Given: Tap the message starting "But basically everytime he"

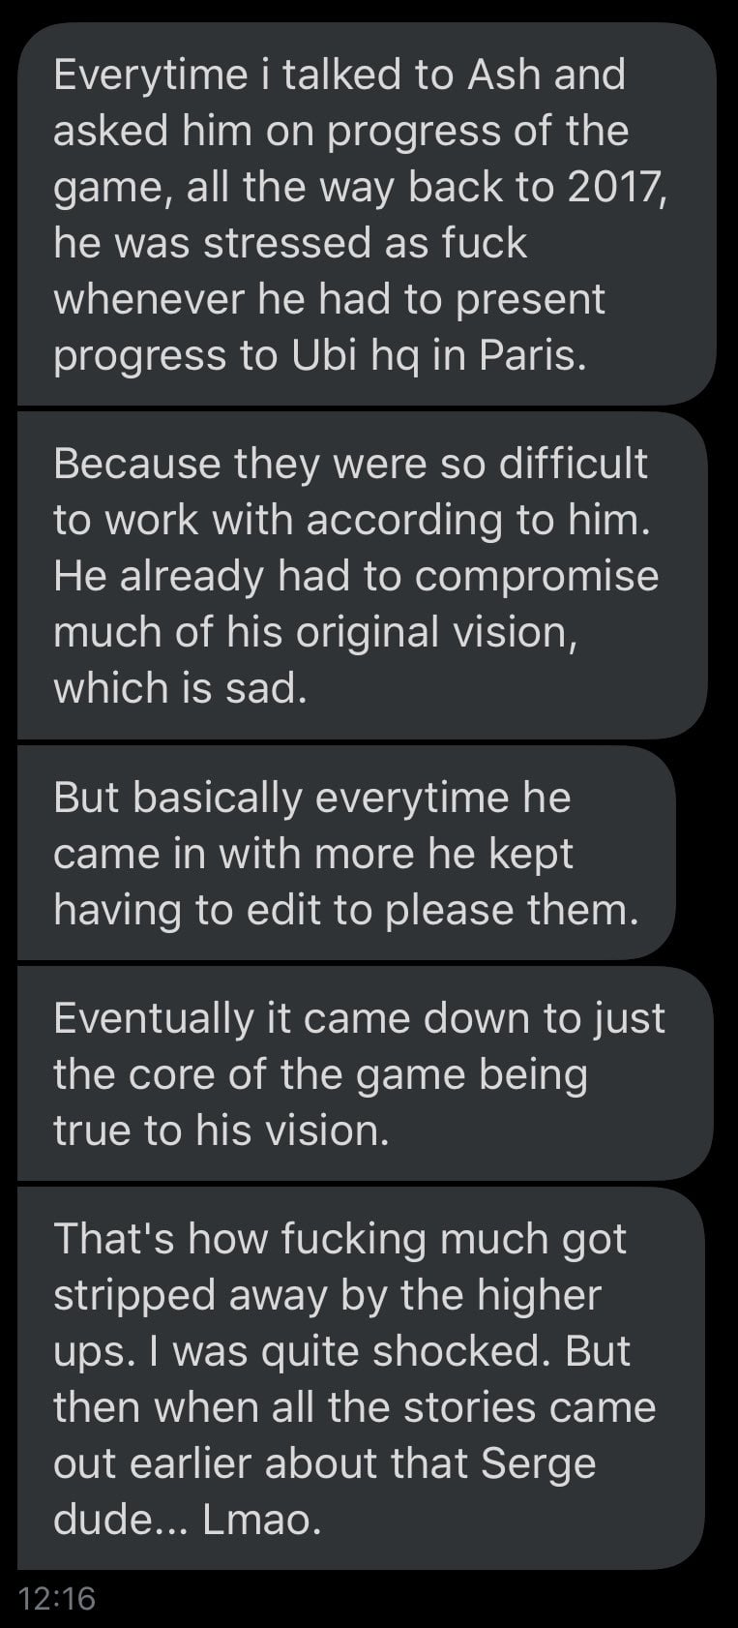Looking at the screenshot, I should 345,853.
